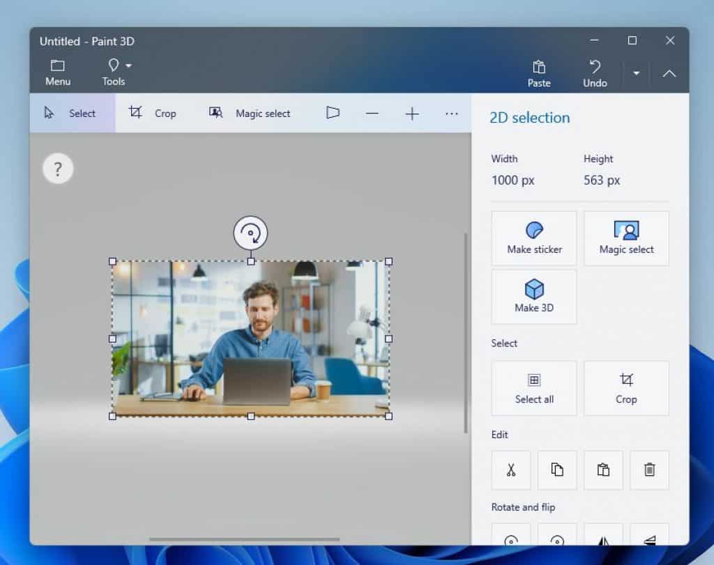
Task: Click the rotation handle above the selection
Action: tap(250, 233)
